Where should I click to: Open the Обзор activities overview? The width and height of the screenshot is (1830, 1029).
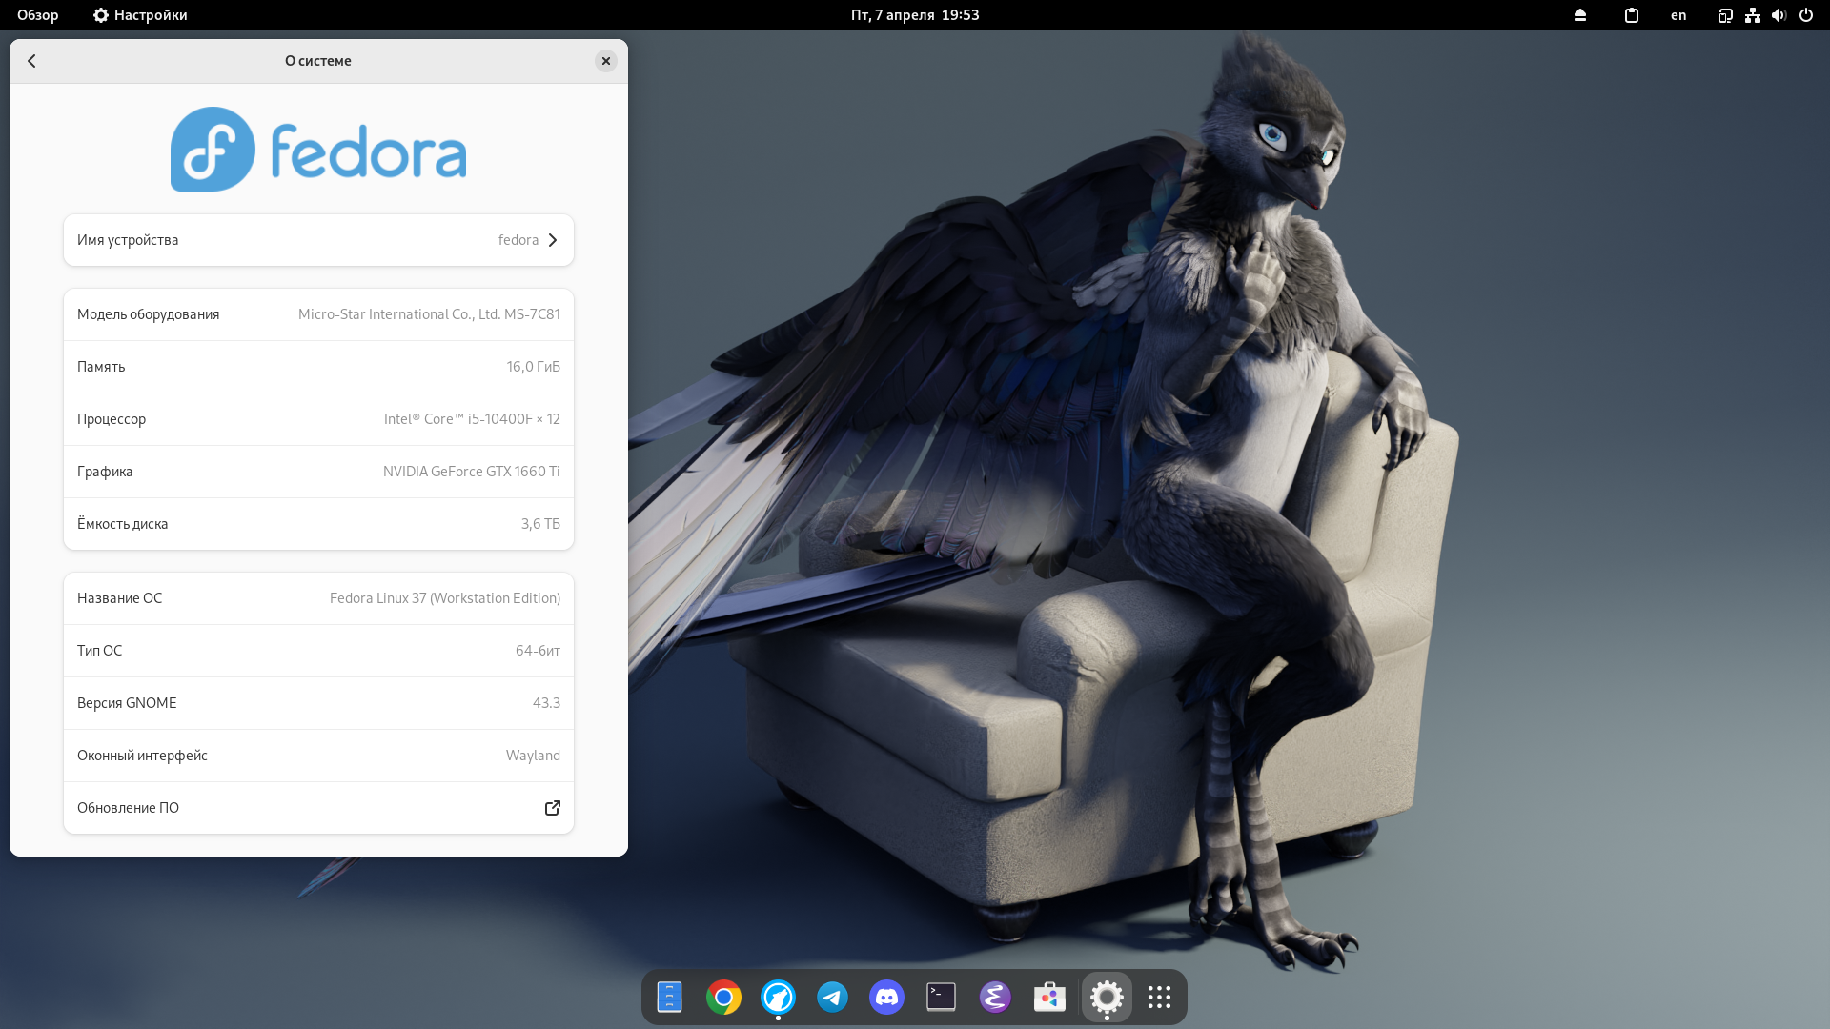coord(38,15)
